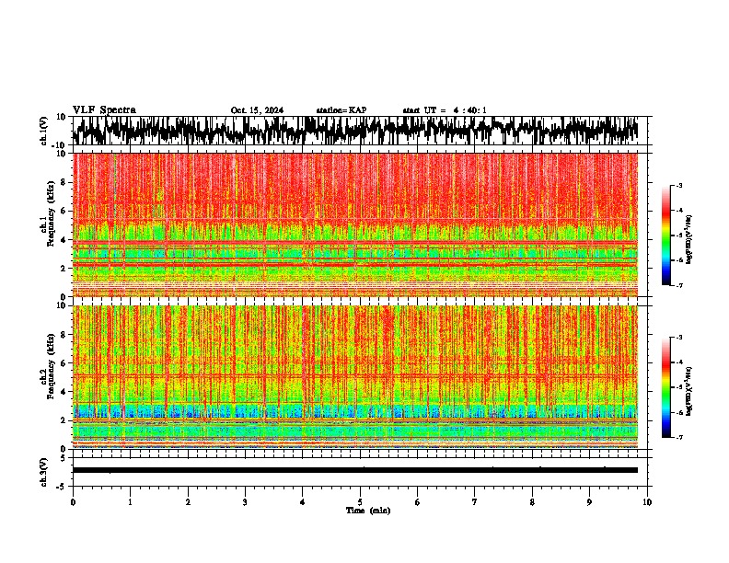Click the "-10" tick on ch.1(V) axis
Image resolution: width=729 pixels, height=563 pixels.
pyautogui.click(x=60, y=144)
